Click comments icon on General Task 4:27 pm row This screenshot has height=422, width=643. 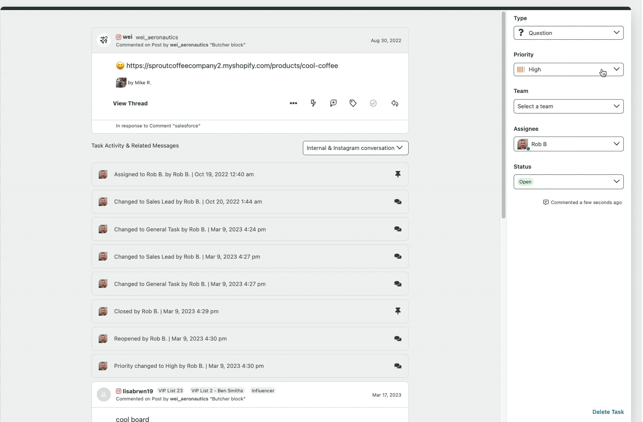[x=398, y=284]
